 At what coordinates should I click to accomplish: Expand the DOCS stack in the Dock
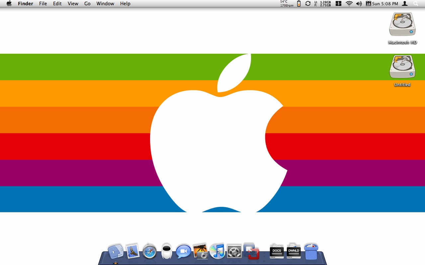[277, 251]
